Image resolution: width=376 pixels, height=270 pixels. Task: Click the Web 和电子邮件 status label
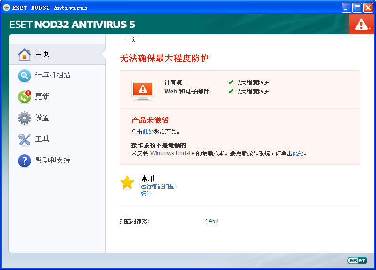(187, 92)
